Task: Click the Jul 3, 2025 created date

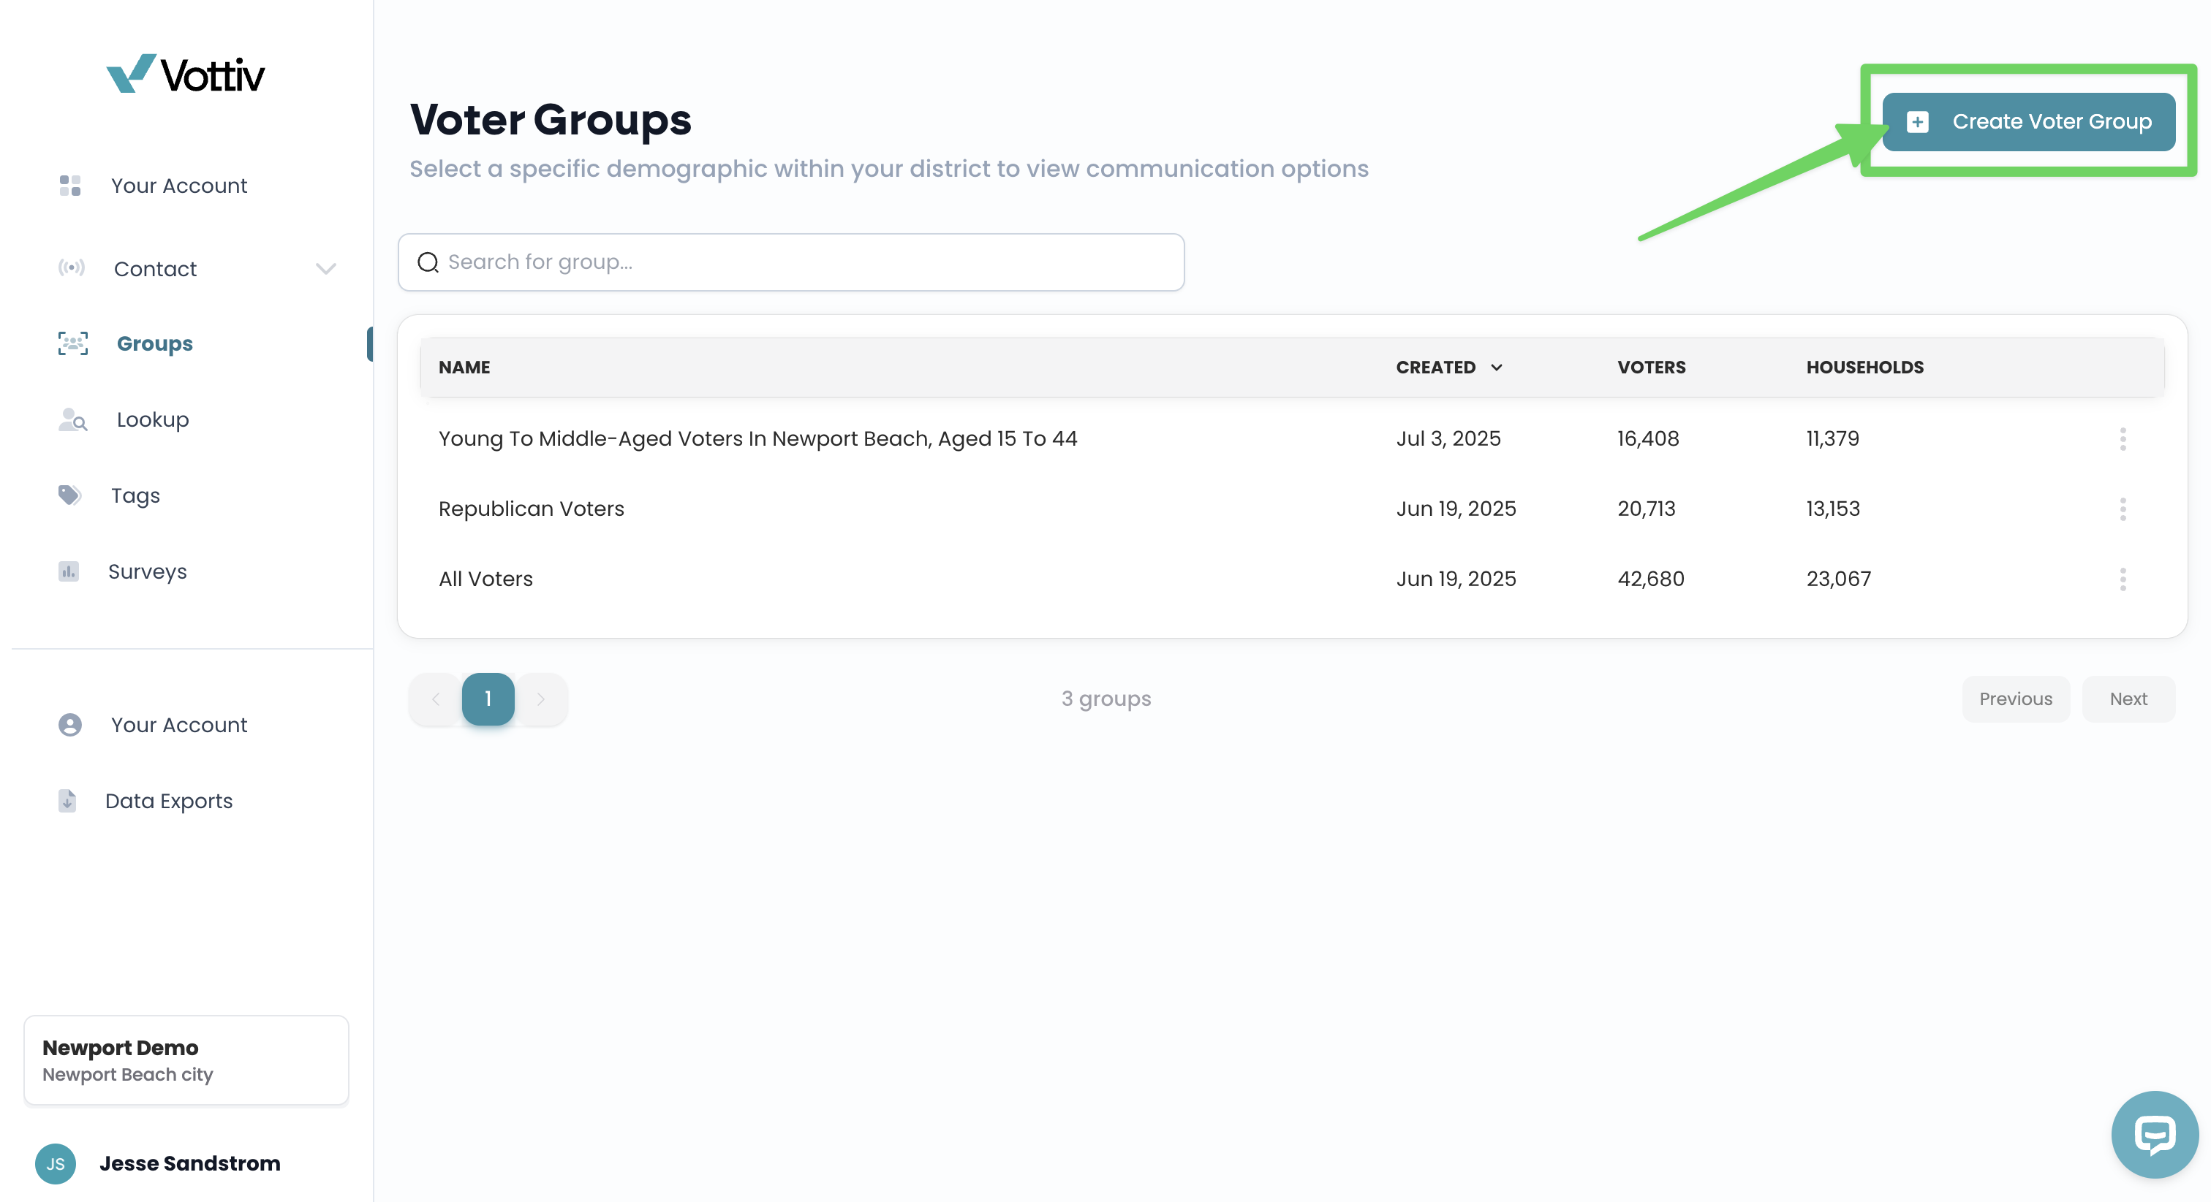Action: (1448, 438)
